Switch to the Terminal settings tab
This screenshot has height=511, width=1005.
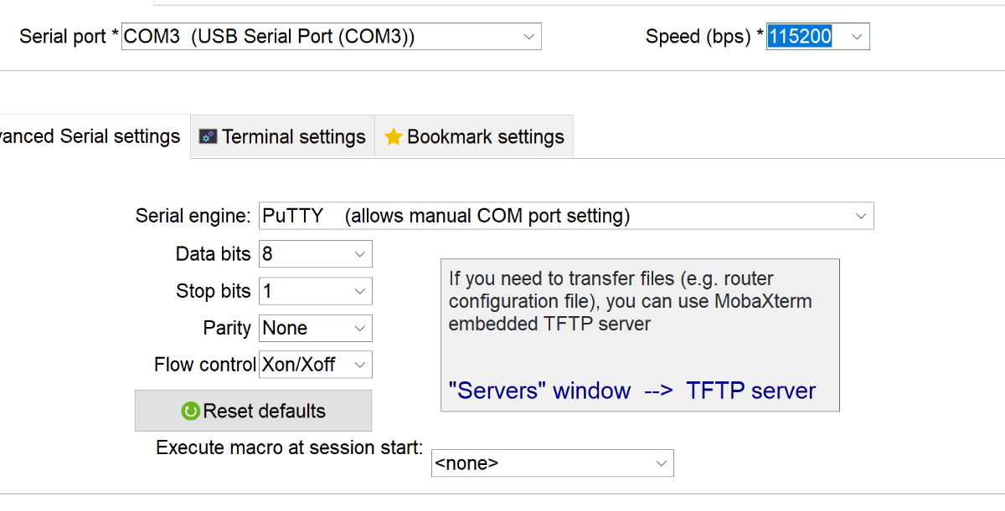[x=282, y=136]
